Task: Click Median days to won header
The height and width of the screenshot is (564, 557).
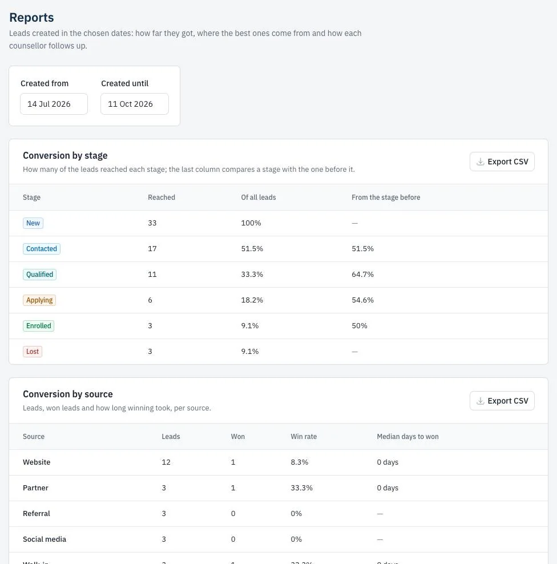Action: (x=408, y=436)
